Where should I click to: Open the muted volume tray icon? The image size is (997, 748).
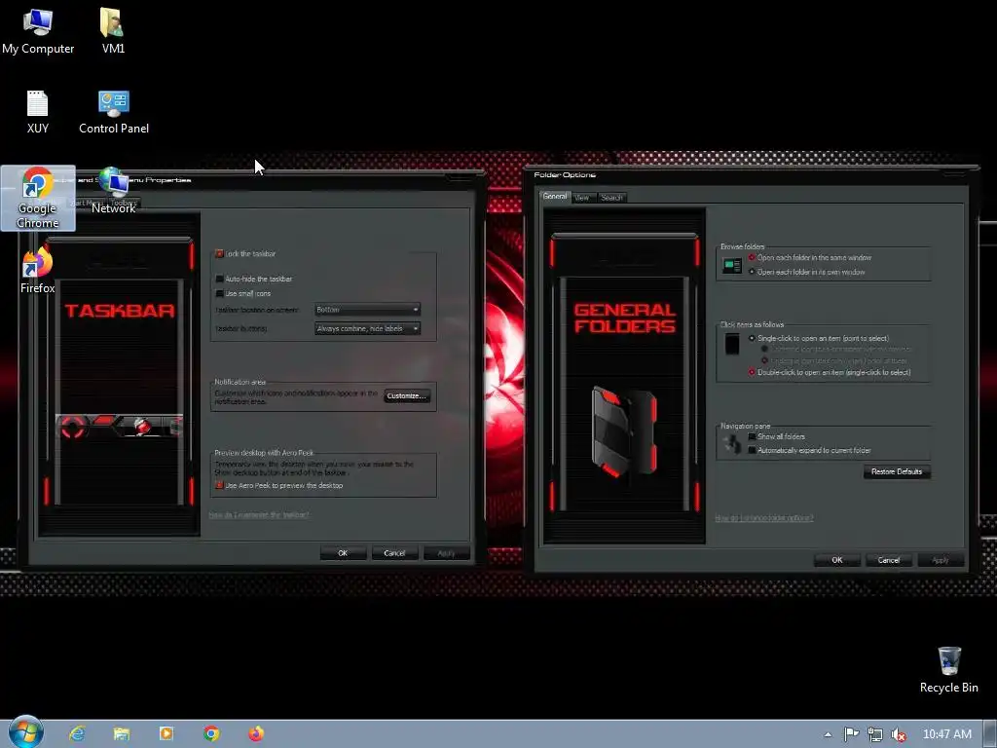899,734
